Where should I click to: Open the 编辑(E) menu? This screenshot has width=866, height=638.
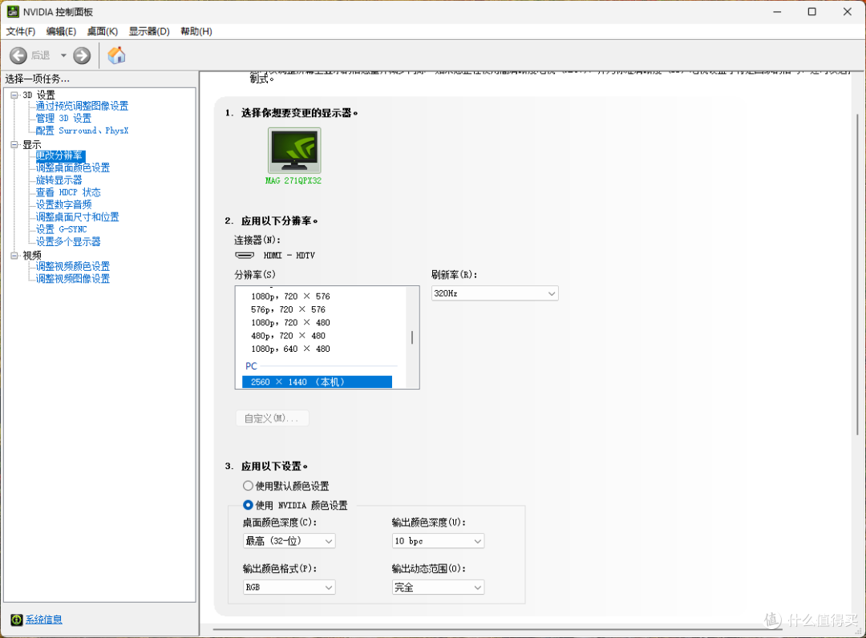pyautogui.click(x=61, y=31)
